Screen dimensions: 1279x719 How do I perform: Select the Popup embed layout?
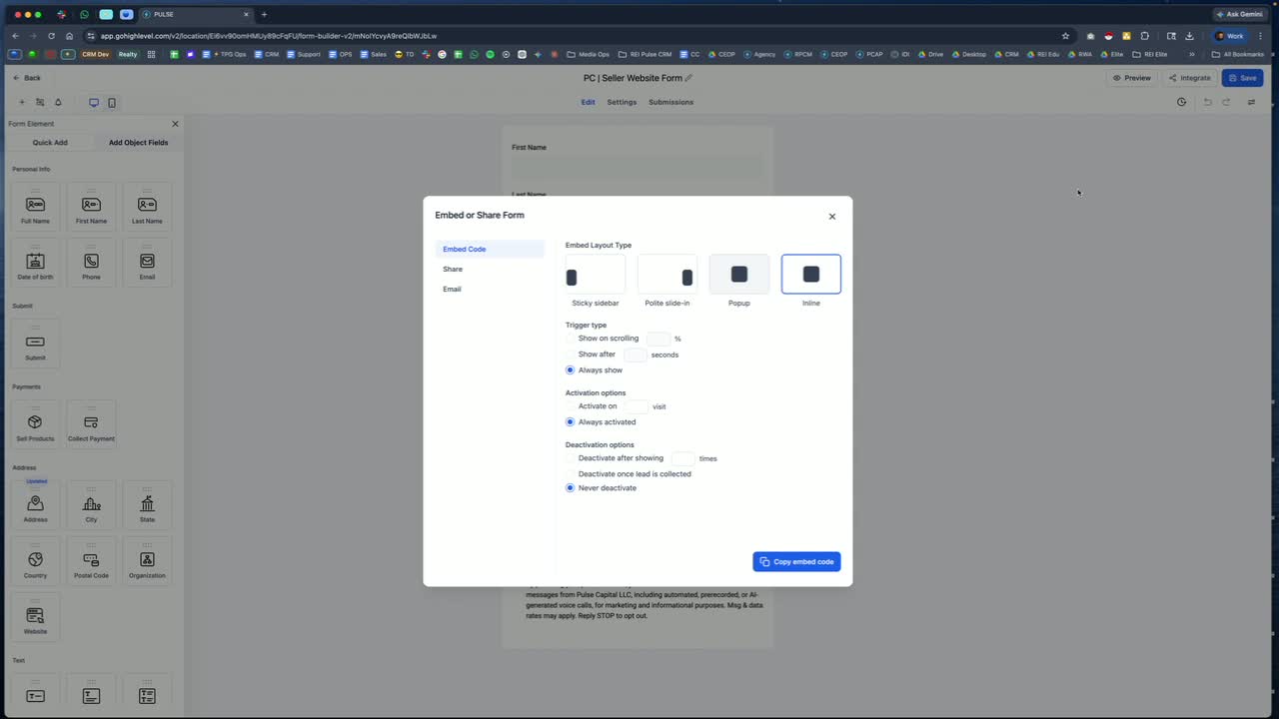click(x=739, y=274)
